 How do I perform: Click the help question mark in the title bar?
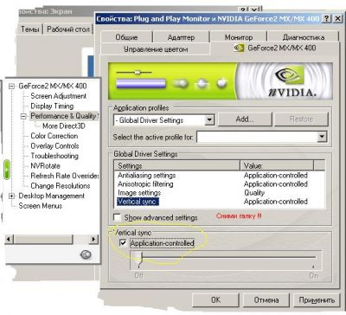pos(326,19)
